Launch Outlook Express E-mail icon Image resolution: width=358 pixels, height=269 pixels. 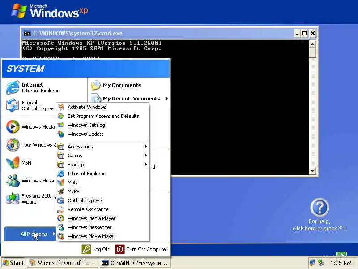tap(13, 105)
